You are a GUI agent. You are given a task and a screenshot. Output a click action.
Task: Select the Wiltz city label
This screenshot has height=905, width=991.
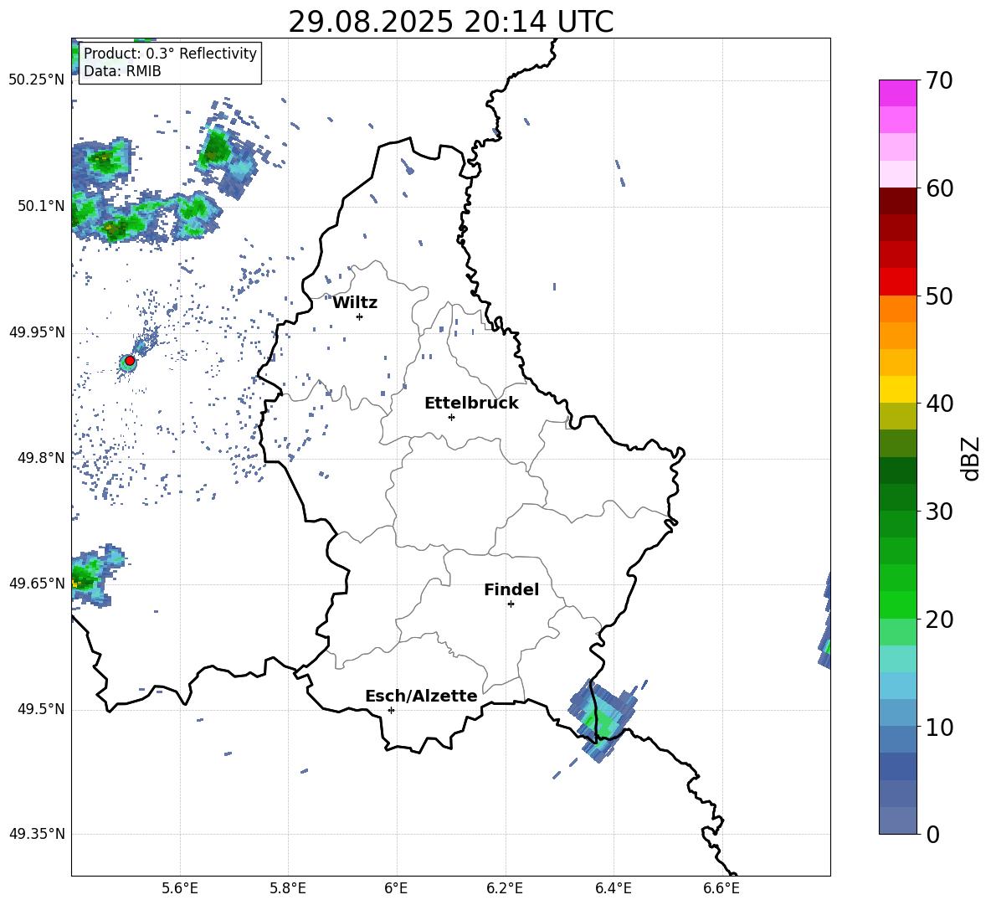tap(355, 303)
